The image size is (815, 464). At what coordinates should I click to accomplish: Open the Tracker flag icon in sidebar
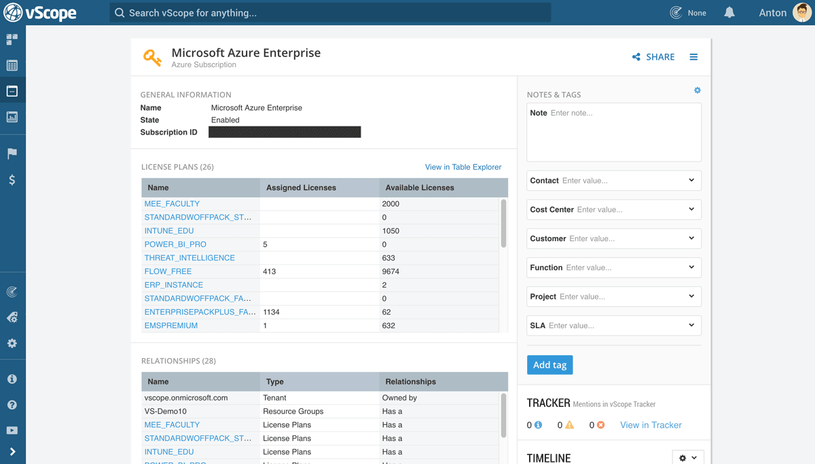pos(12,154)
